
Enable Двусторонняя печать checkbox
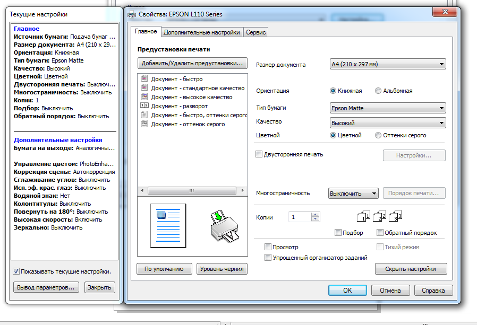pyautogui.click(x=259, y=154)
